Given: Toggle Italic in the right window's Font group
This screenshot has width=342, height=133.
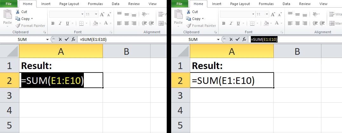Looking at the screenshot, I should coord(231,23).
